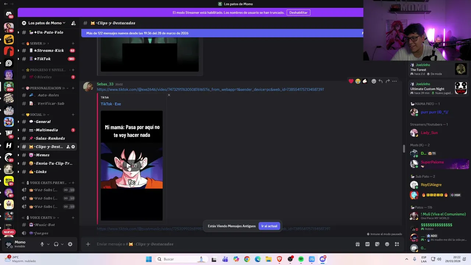Collapse the SOCIAL category

pos(35,114)
